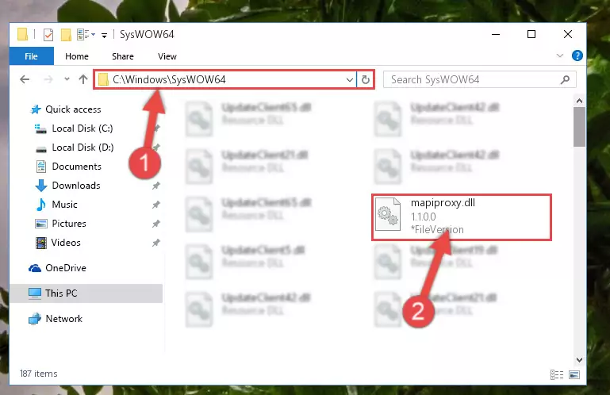Switch to the View ribbon tab

click(167, 56)
